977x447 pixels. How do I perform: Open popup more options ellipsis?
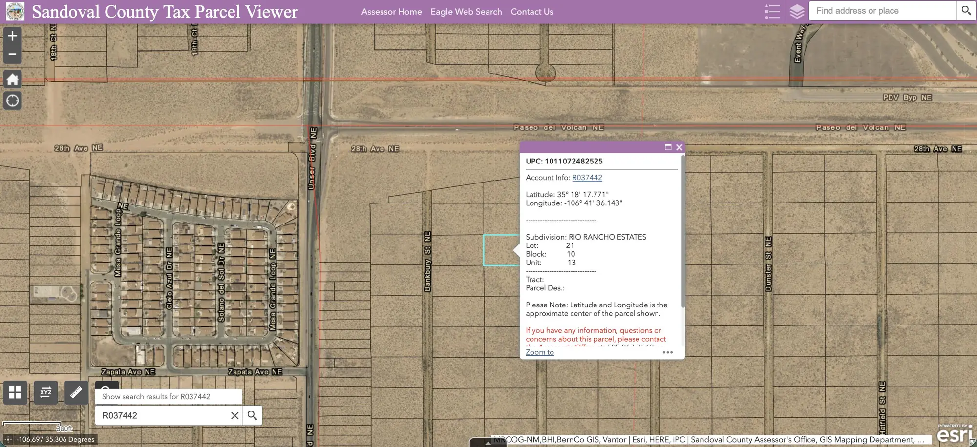668,352
